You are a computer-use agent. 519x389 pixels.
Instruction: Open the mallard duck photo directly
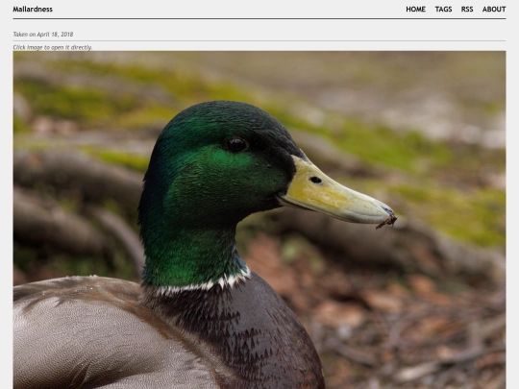coord(259,220)
